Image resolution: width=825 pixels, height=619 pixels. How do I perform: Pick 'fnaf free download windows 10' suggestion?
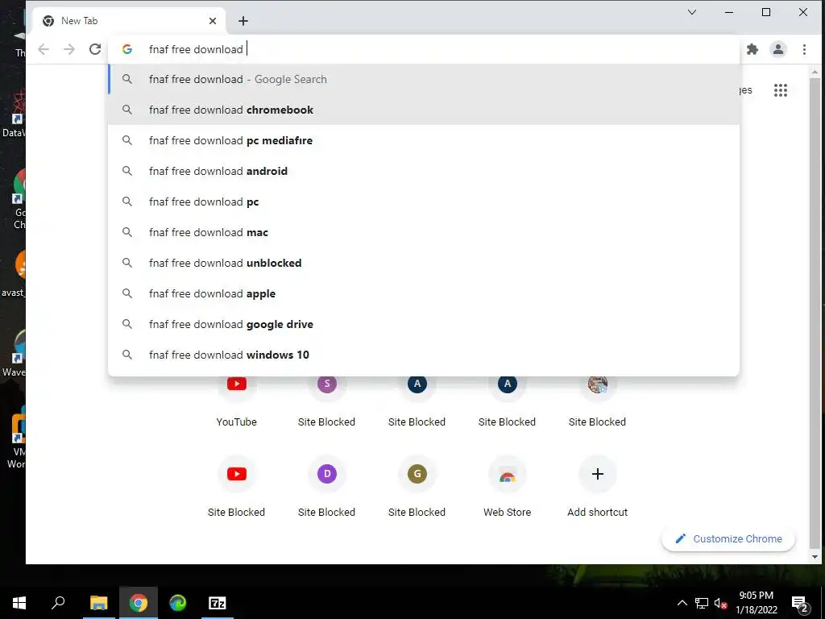point(424,355)
